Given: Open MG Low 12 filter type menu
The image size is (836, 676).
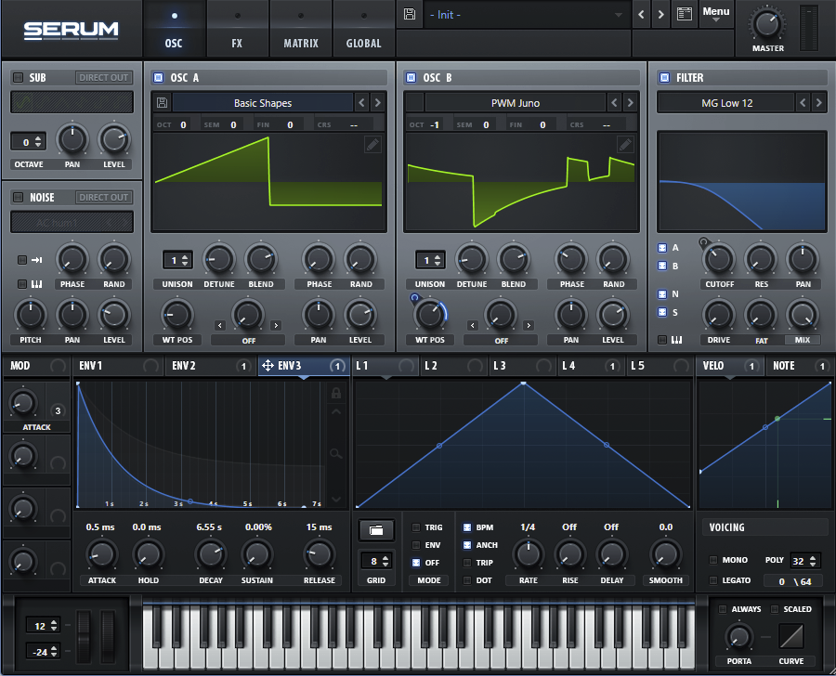Looking at the screenshot, I should 726,103.
